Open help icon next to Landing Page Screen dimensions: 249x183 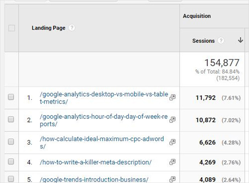(x=72, y=28)
